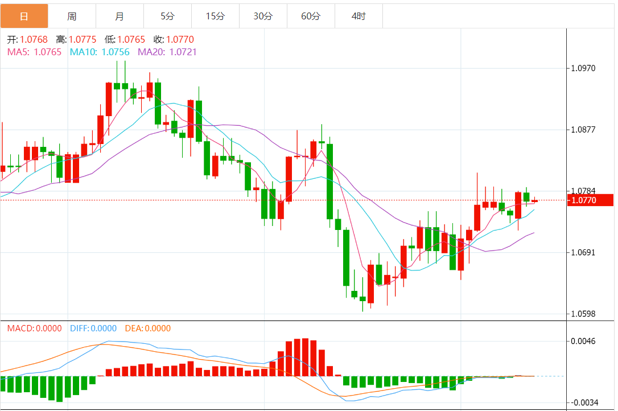
Task: Click the MA10: 1.0756 indicator label
Action: (x=100, y=52)
